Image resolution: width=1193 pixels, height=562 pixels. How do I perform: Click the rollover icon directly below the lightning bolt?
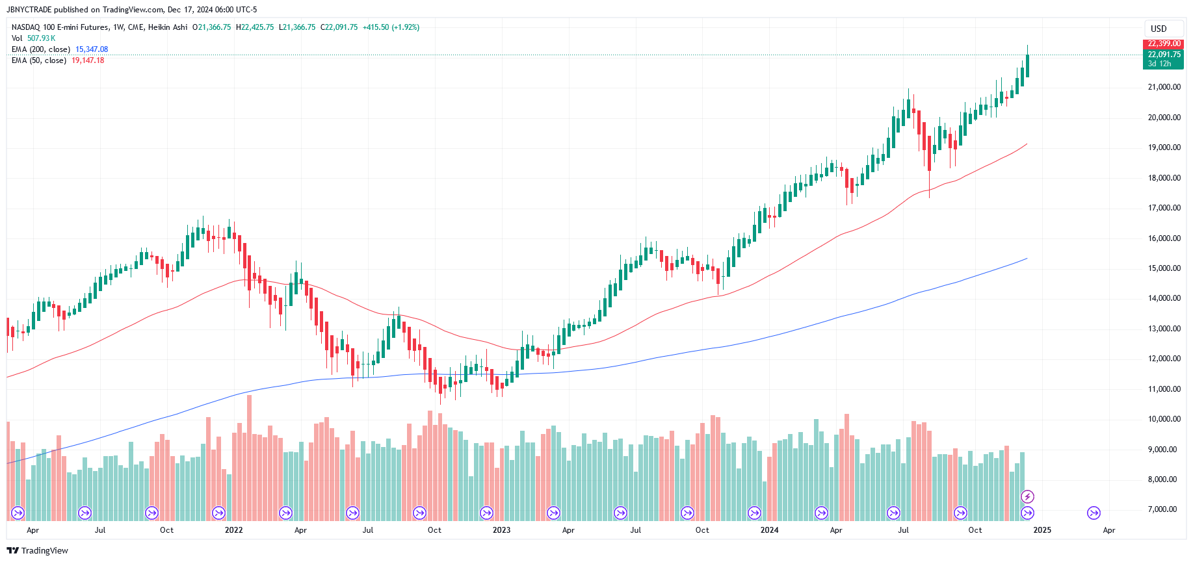(x=1027, y=513)
